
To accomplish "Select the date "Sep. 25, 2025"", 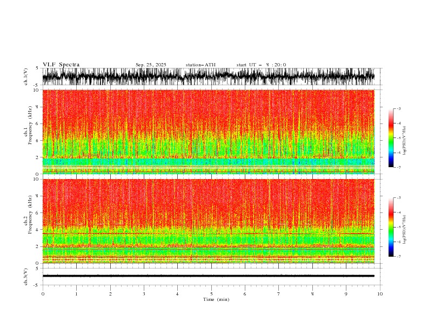I will [151, 65].
